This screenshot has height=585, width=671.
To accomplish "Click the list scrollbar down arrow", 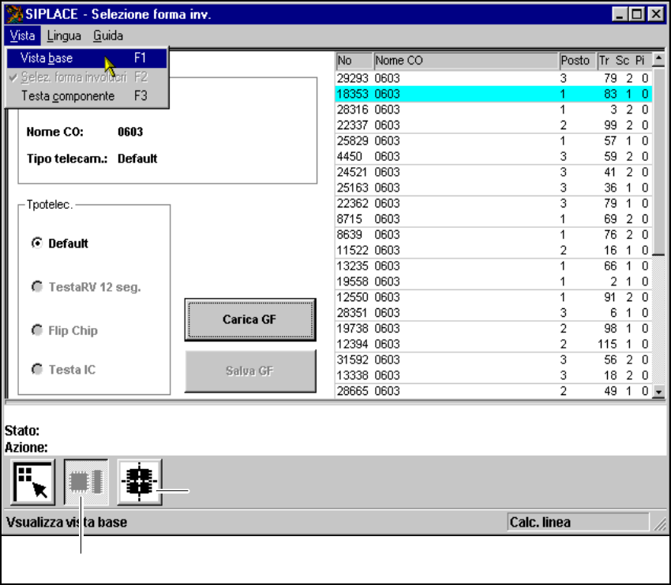I will (658, 391).
